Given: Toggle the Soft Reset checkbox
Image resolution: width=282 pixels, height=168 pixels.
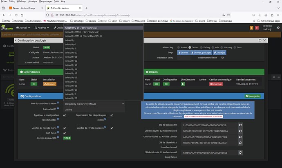Looking at the screenshot, I should coord(65,133).
